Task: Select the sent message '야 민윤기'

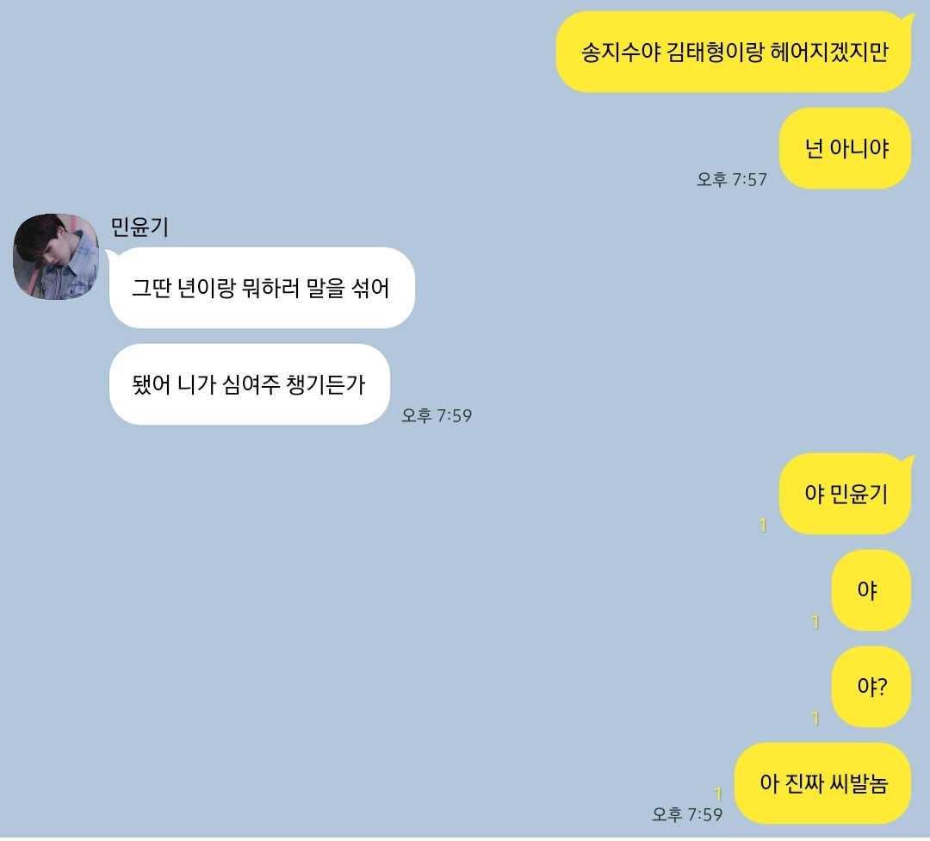Action: click(x=846, y=494)
